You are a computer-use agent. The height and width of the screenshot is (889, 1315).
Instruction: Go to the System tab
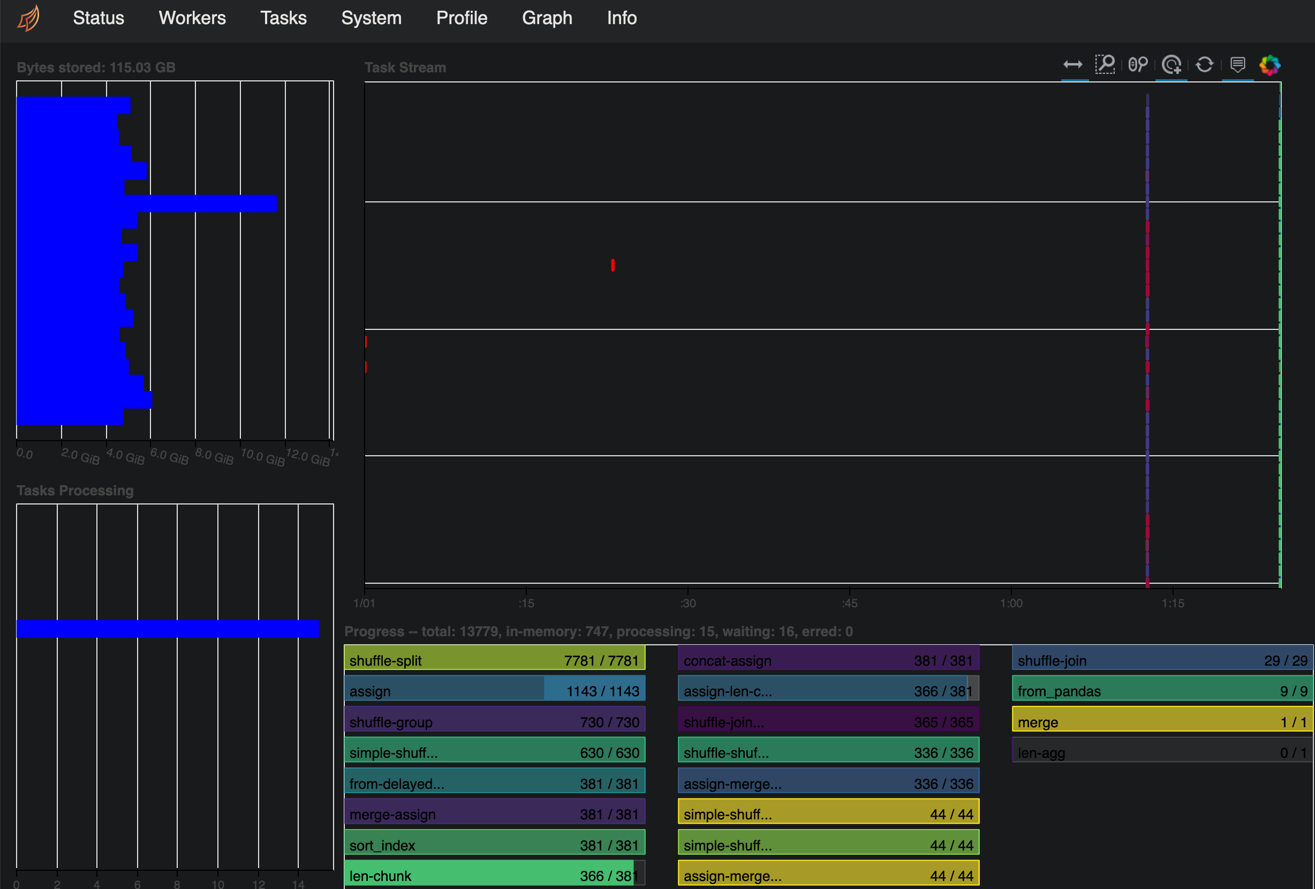point(371,18)
